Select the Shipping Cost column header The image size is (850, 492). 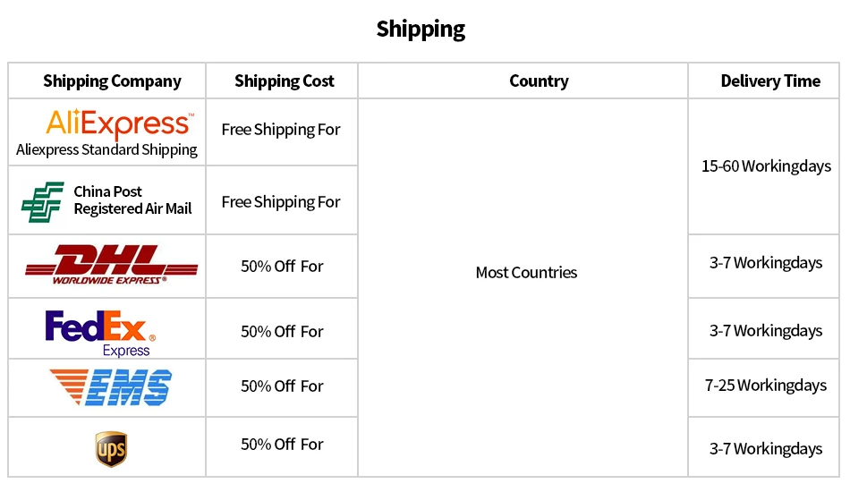coord(284,81)
